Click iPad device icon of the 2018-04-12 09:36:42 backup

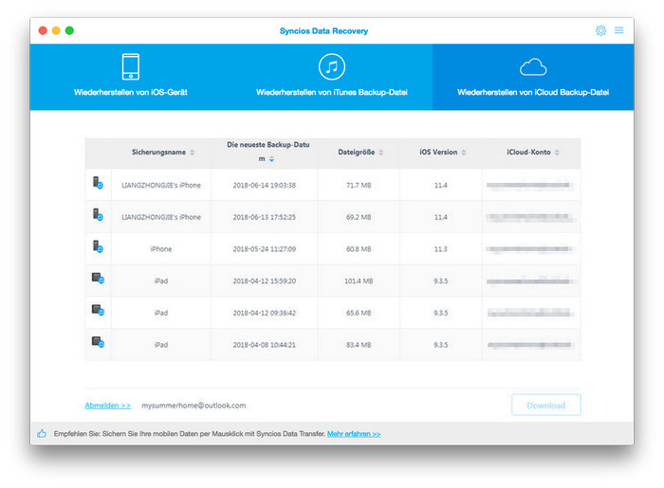coord(99,311)
